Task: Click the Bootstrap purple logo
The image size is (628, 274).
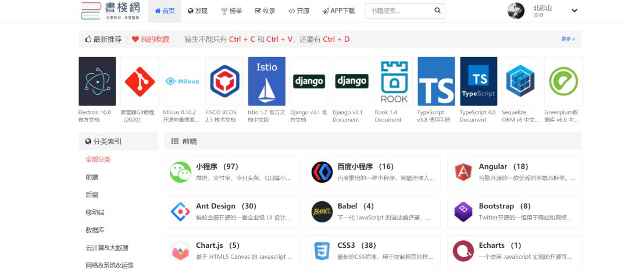Action: click(463, 212)
